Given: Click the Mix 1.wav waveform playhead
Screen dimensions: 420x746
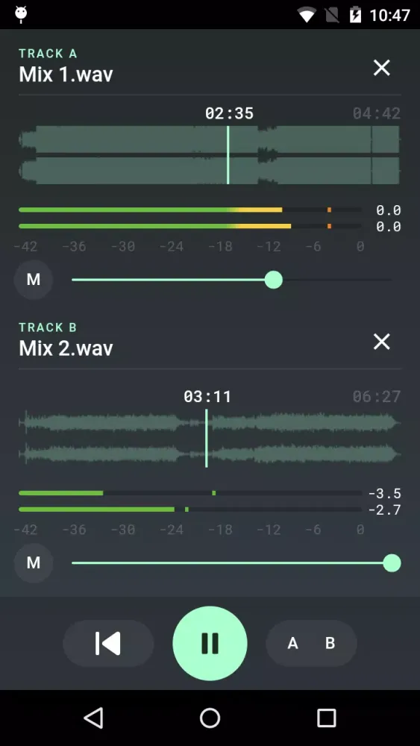Looking at the screenshot, I should 228,154.
